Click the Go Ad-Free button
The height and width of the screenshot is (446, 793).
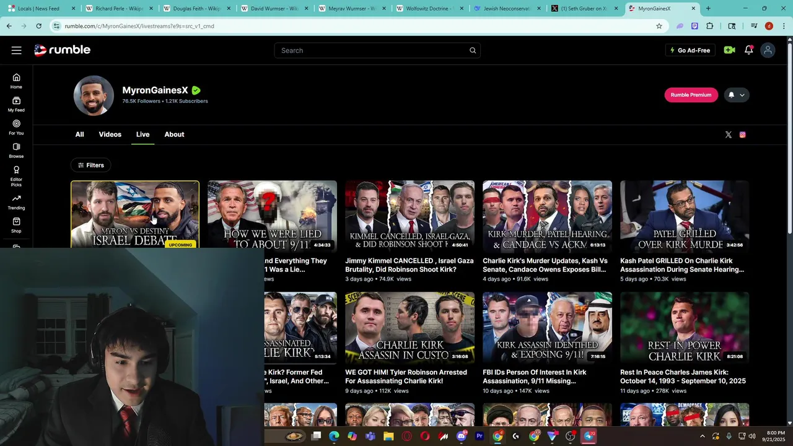pyautogui.click(x=690, y=50)
